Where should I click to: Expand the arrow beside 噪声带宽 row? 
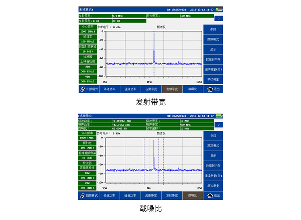(218, 125)
